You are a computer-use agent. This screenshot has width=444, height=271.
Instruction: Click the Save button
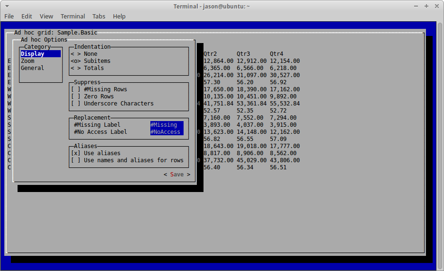177,175
